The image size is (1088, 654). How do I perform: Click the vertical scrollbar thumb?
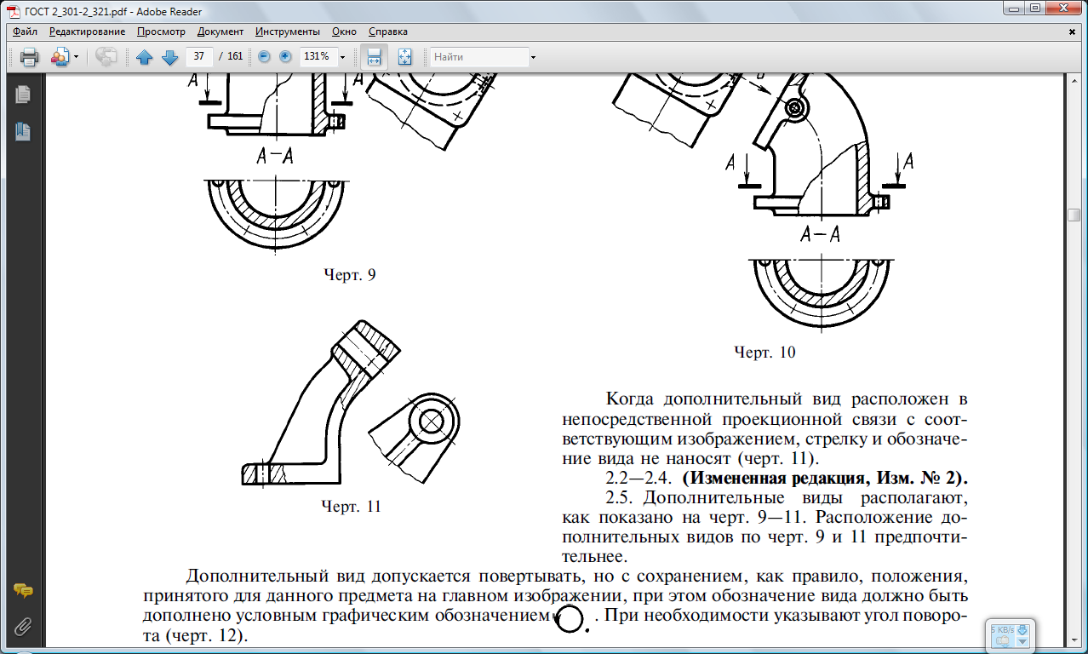(x=1074, y=215)
